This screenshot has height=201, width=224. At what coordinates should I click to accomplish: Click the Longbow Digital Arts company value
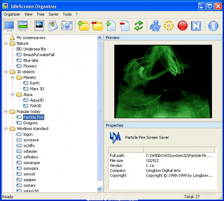point(163,170)
